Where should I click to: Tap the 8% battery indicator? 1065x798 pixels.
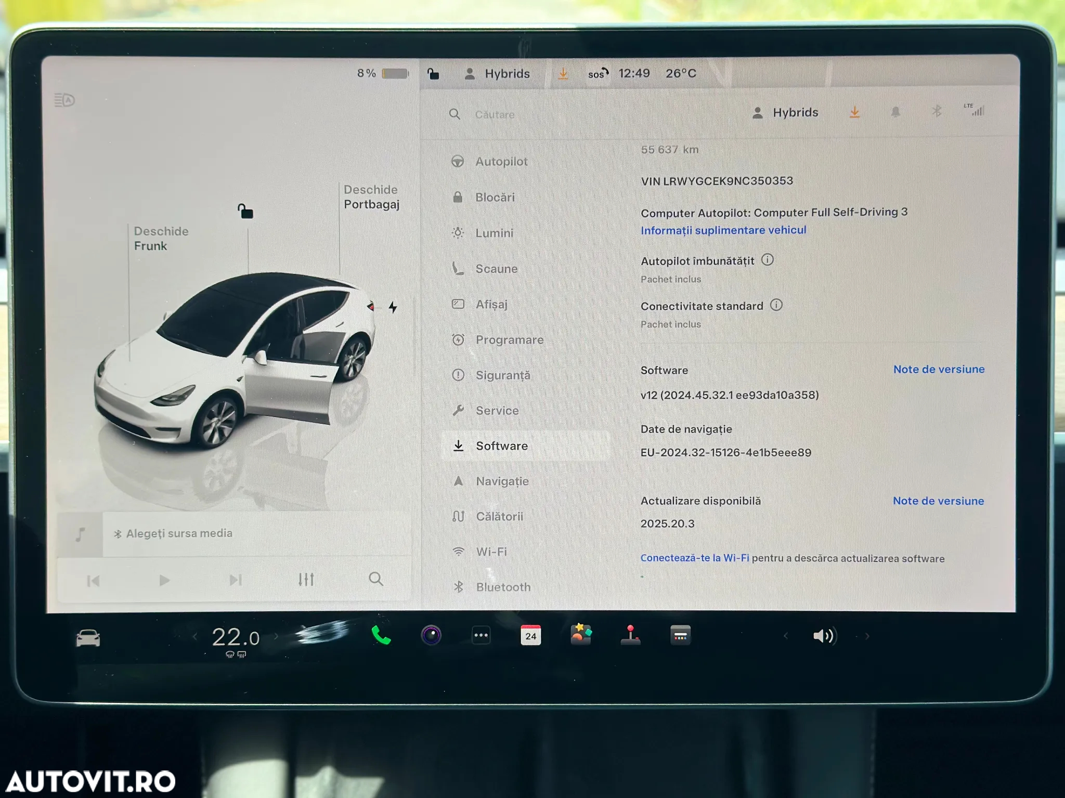coord(383,74)
